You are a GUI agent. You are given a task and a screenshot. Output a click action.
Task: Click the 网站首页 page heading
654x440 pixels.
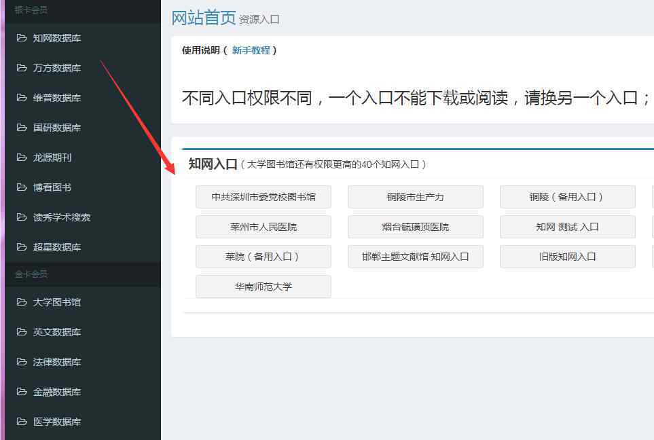tap(204, 18)
